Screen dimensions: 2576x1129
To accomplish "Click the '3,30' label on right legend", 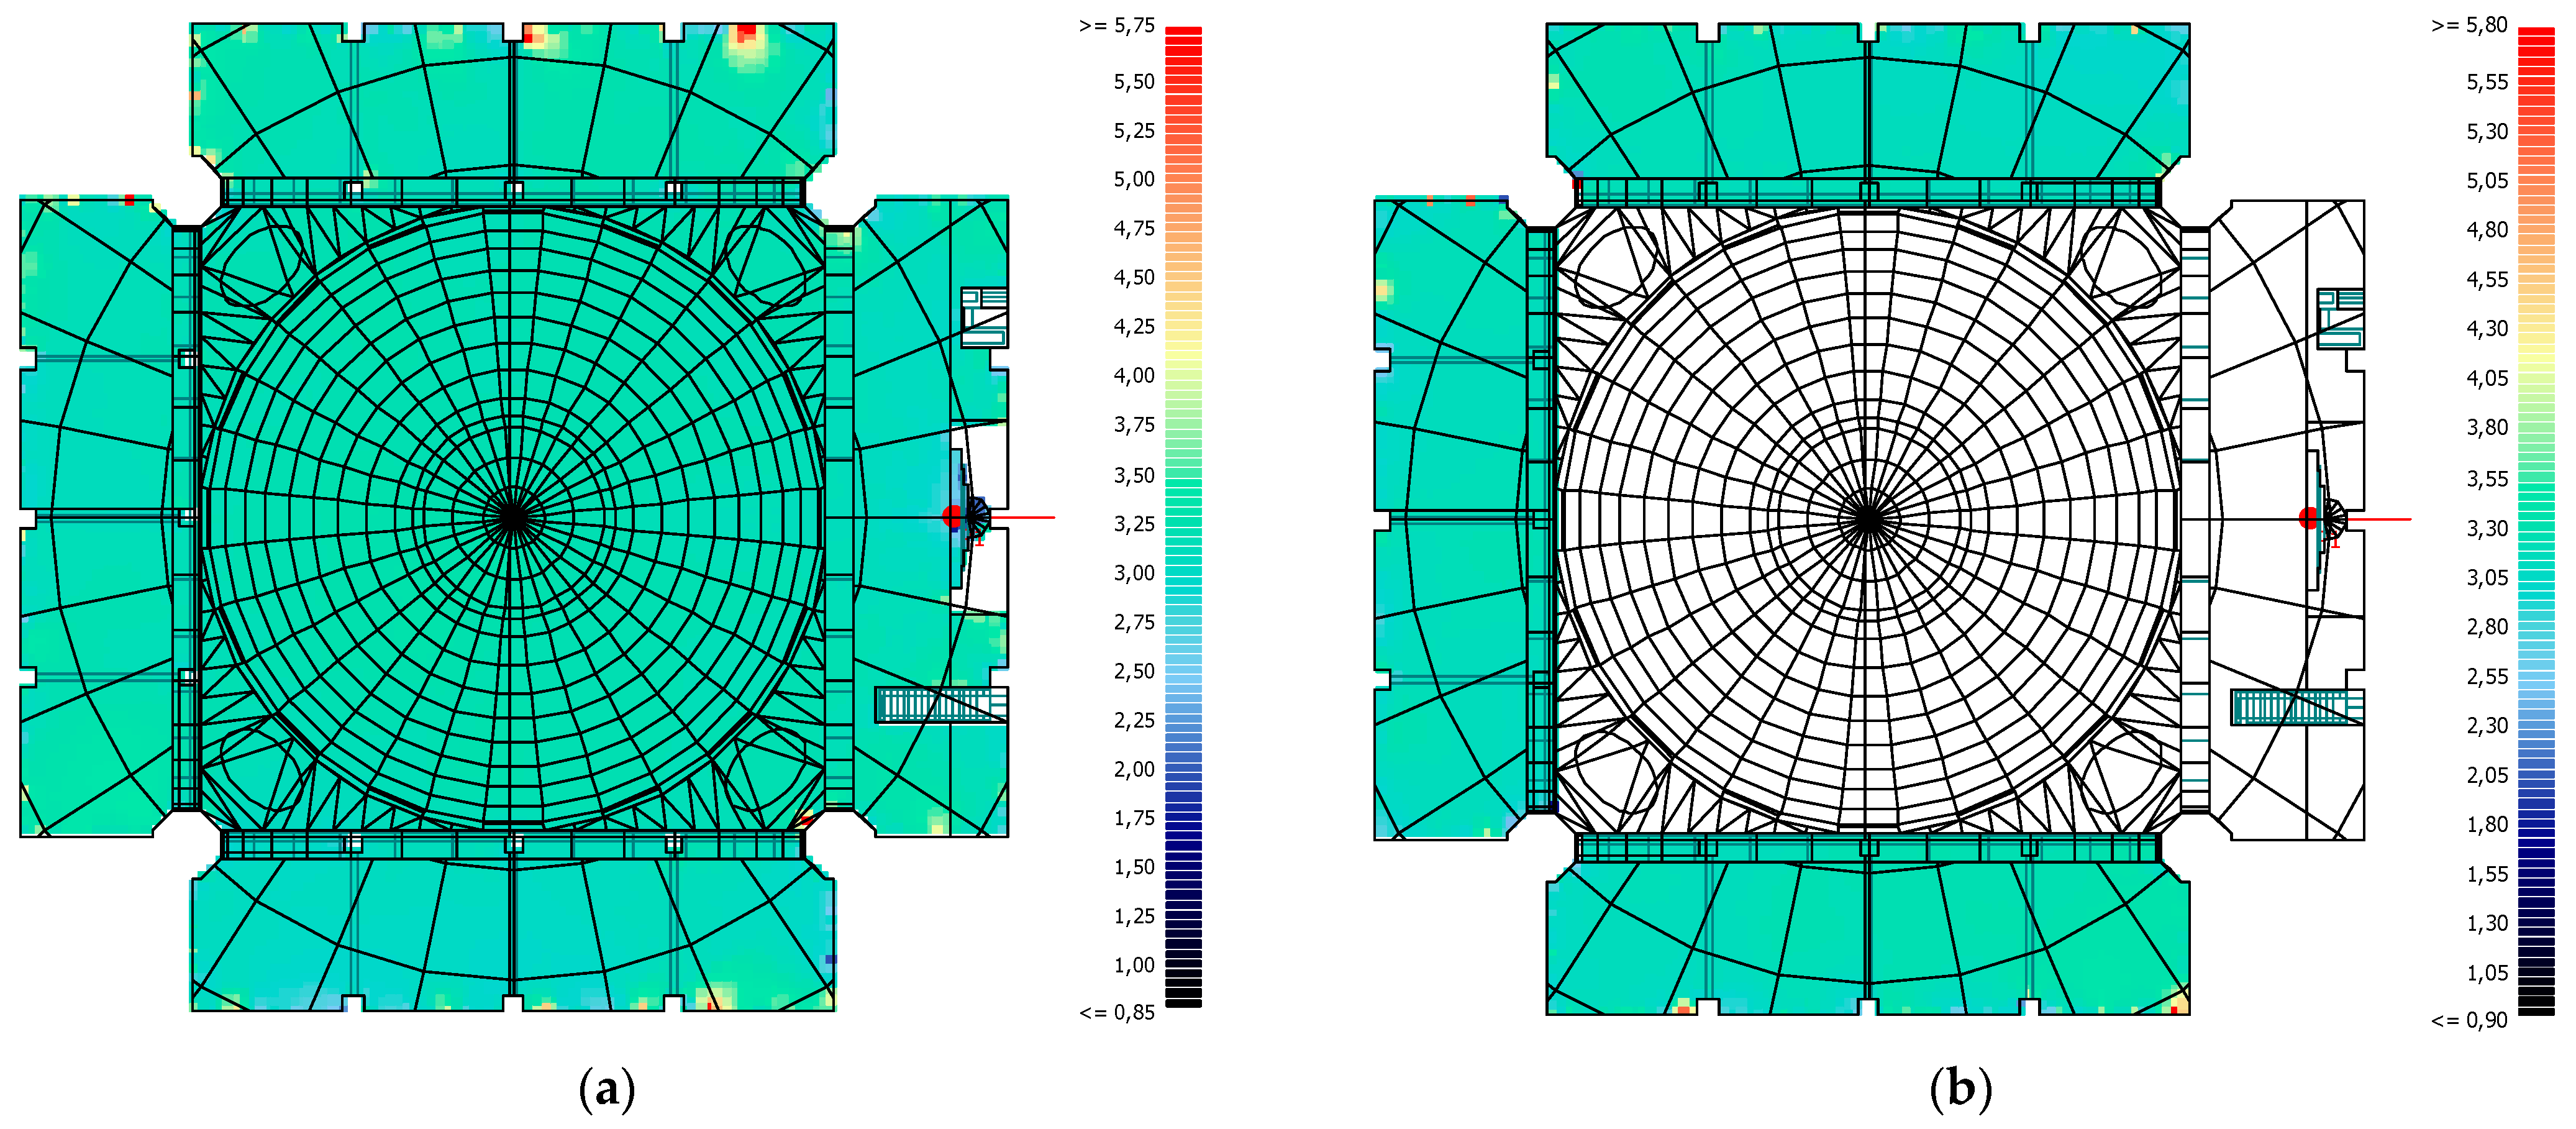I will tap(2487, 528).
